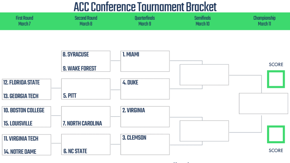
Task: Pick 1. Miami quarterfinal box
Action: 145,61
